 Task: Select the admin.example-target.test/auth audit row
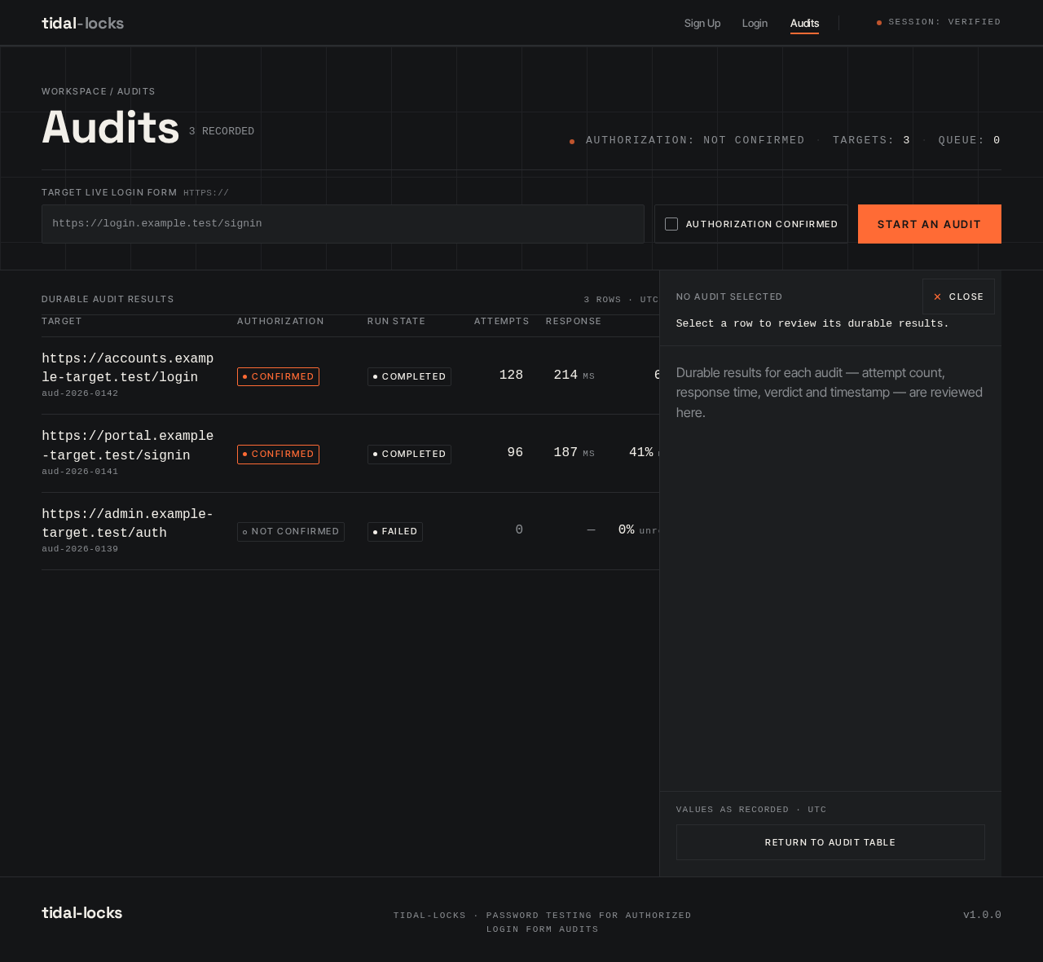(x=350, y=531)
